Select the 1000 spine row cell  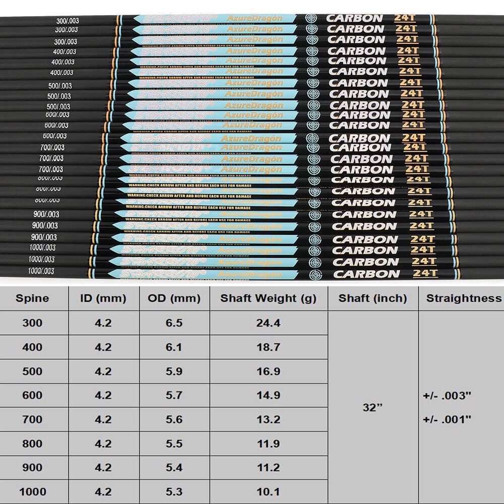[32, 492]
